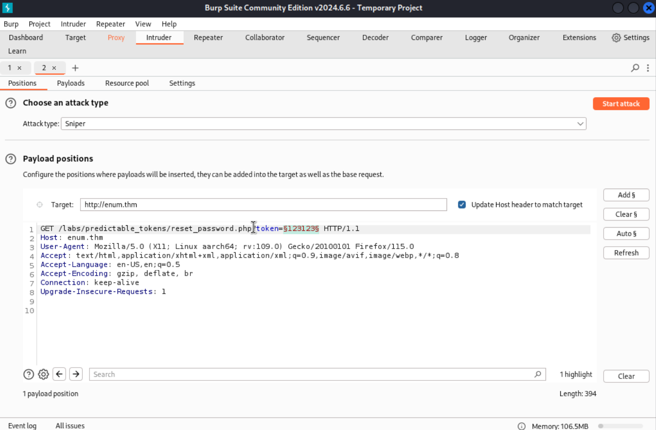
Task: Switch to the Collaborator tab
Action: pos(265,38)
